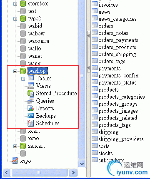Image resolution: width=150 pixels, height=179 pixels.
Task: Select the Schedules tree item
Action: [x=47, y=123]
